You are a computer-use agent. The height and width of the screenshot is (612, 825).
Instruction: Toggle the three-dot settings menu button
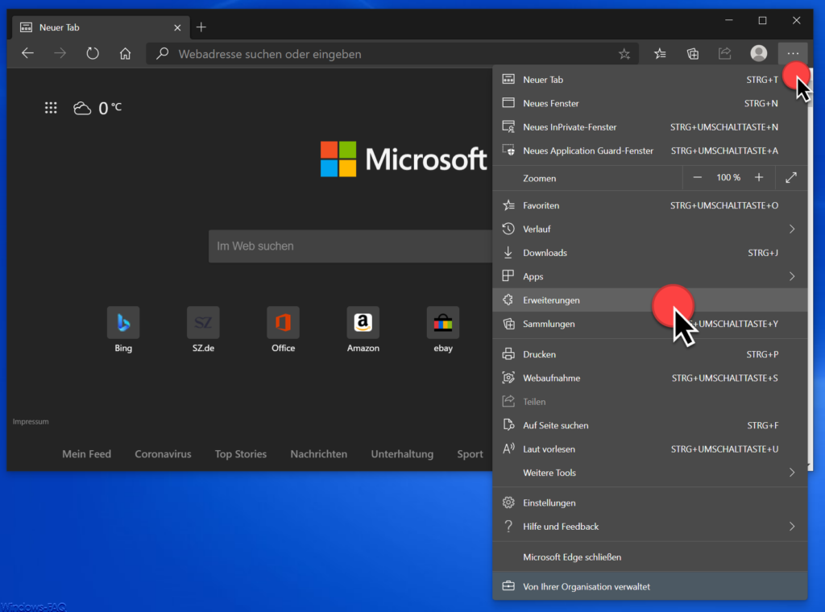(793, 54)
